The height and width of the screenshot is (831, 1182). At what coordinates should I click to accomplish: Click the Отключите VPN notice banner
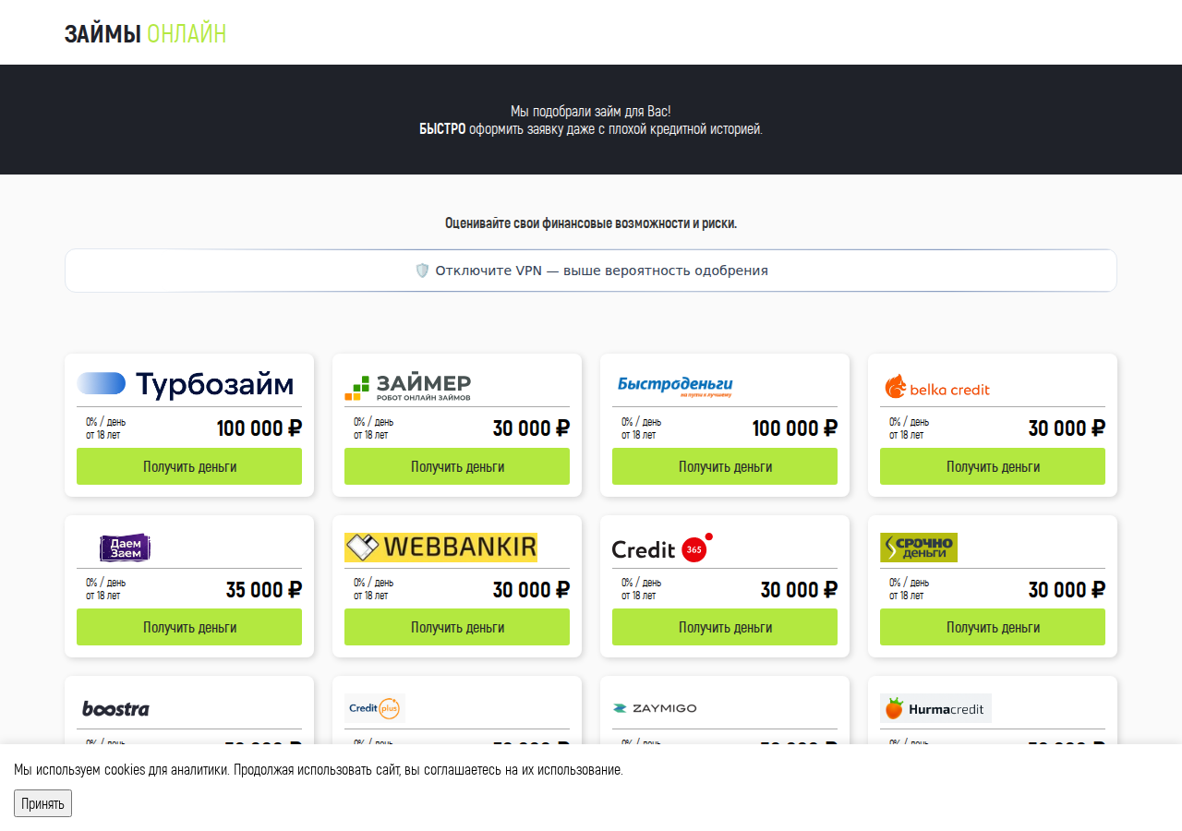[591, 271]
